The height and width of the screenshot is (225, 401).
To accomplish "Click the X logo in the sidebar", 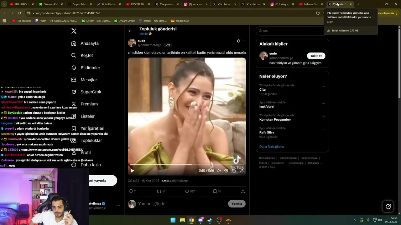I will [74, 31].
